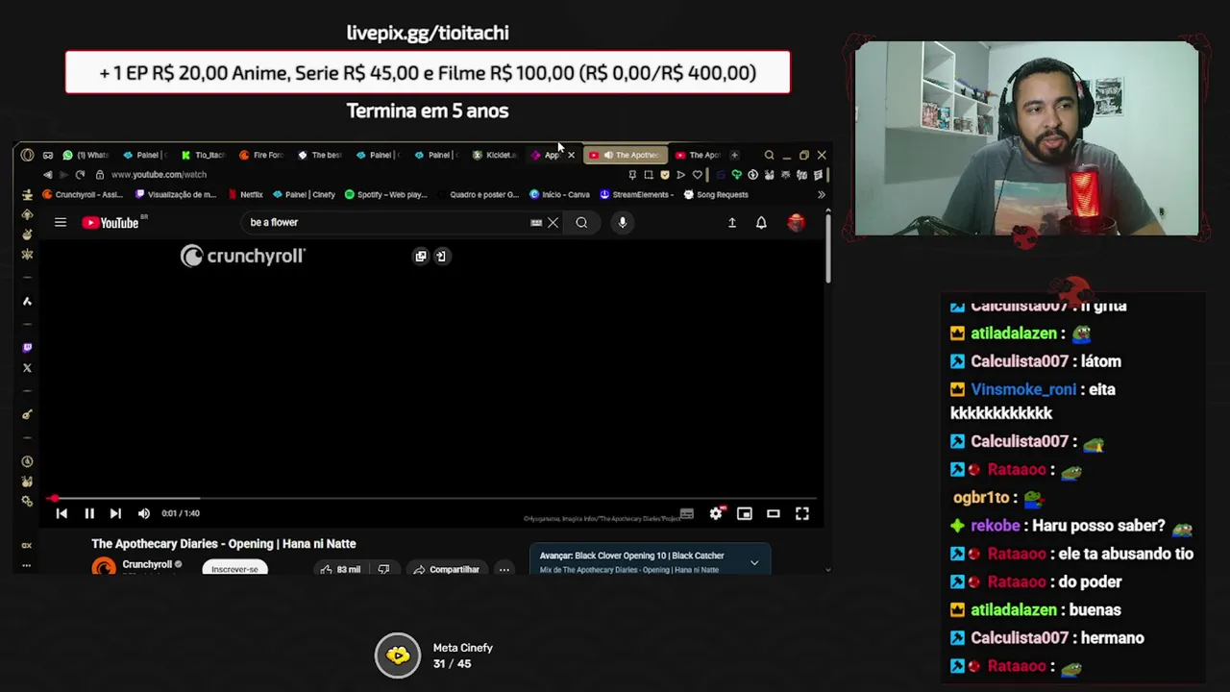Open the Início - Canva bookmark
Image resolution: width=1230 pixels, height=692 pixels.
coord(559,194)
